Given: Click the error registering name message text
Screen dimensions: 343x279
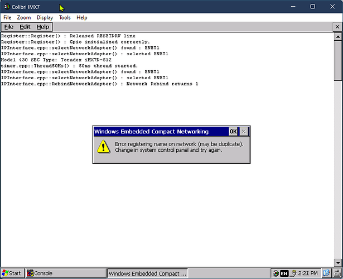Looking at the screenshot, I should tap(179, 147).
